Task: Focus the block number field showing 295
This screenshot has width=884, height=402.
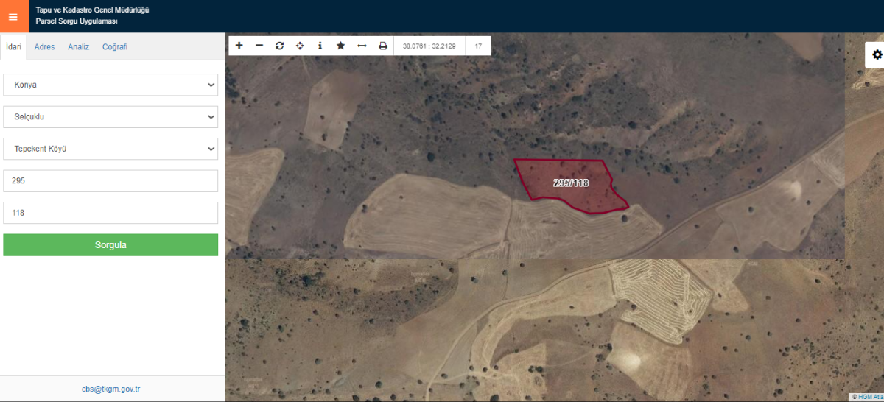Action: [110, 180]
